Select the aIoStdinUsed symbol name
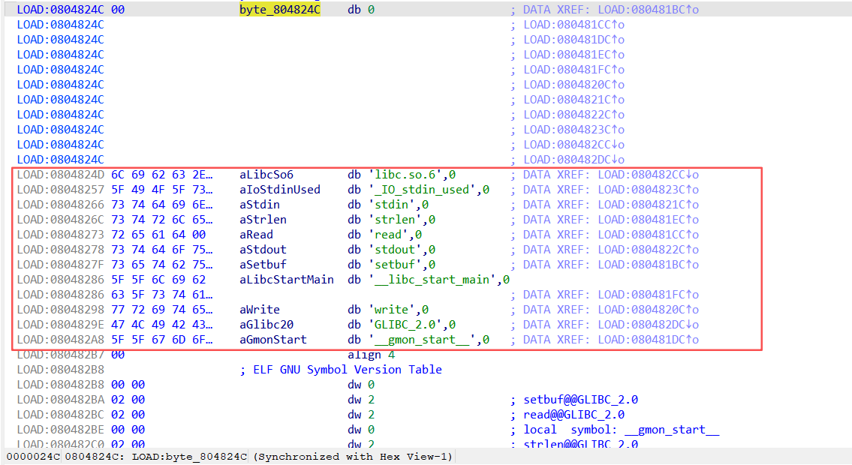Image resolution: width=852 pixels, height=465 pixels. pos(280,190)
